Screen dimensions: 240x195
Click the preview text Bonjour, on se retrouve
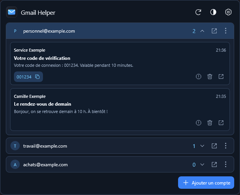coord(61,111)
